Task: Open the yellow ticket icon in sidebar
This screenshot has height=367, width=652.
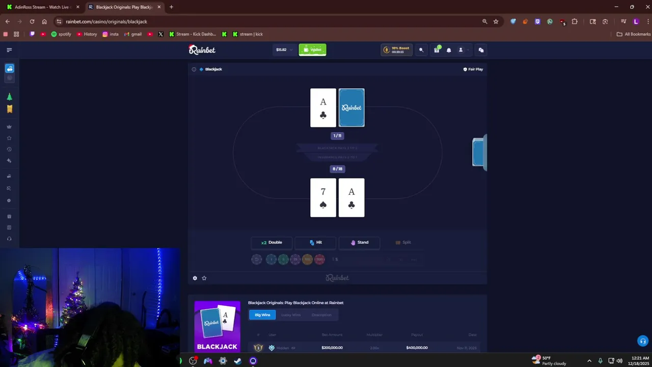Action: (9, 109)
